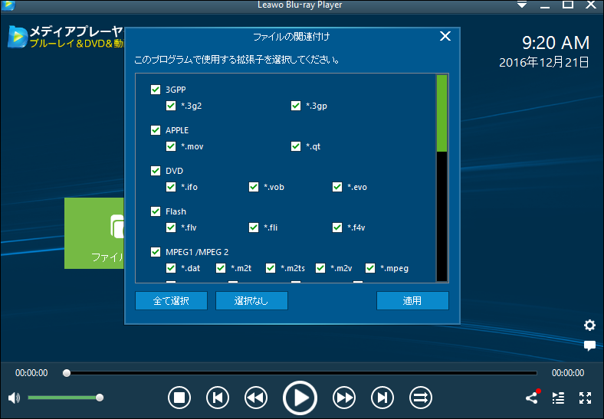Image resolution: width=604 pixels, height=419 pixels.
Task: Start playback with the play button
Action: (x=300, y=398)
